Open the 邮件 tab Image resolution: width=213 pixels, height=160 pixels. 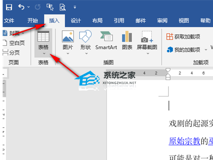coord(141,21)
